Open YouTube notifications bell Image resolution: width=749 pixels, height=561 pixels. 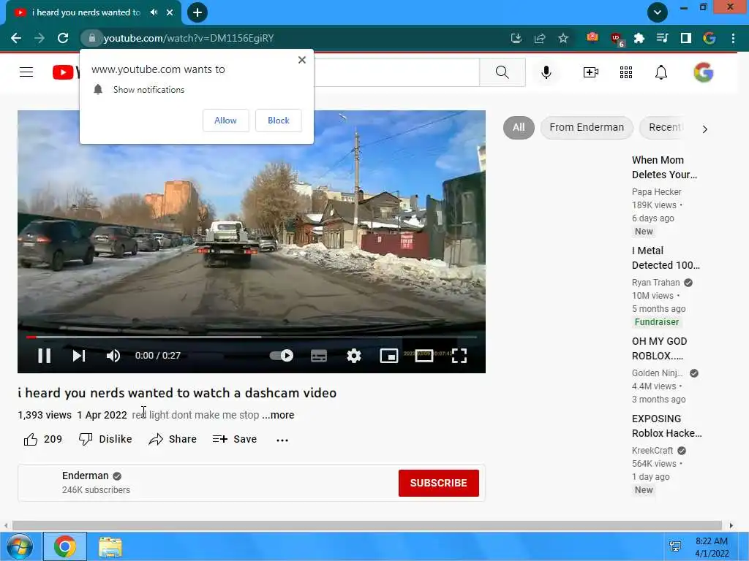click(661, 72)
